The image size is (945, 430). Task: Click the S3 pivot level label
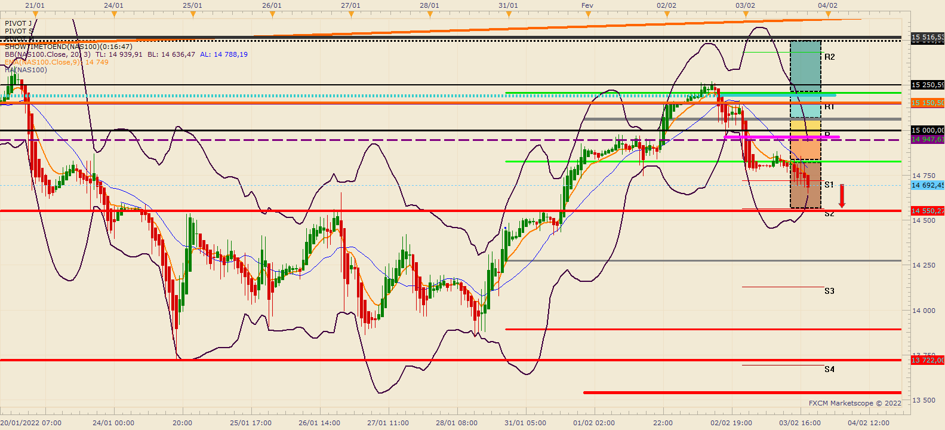pos(829,291)
